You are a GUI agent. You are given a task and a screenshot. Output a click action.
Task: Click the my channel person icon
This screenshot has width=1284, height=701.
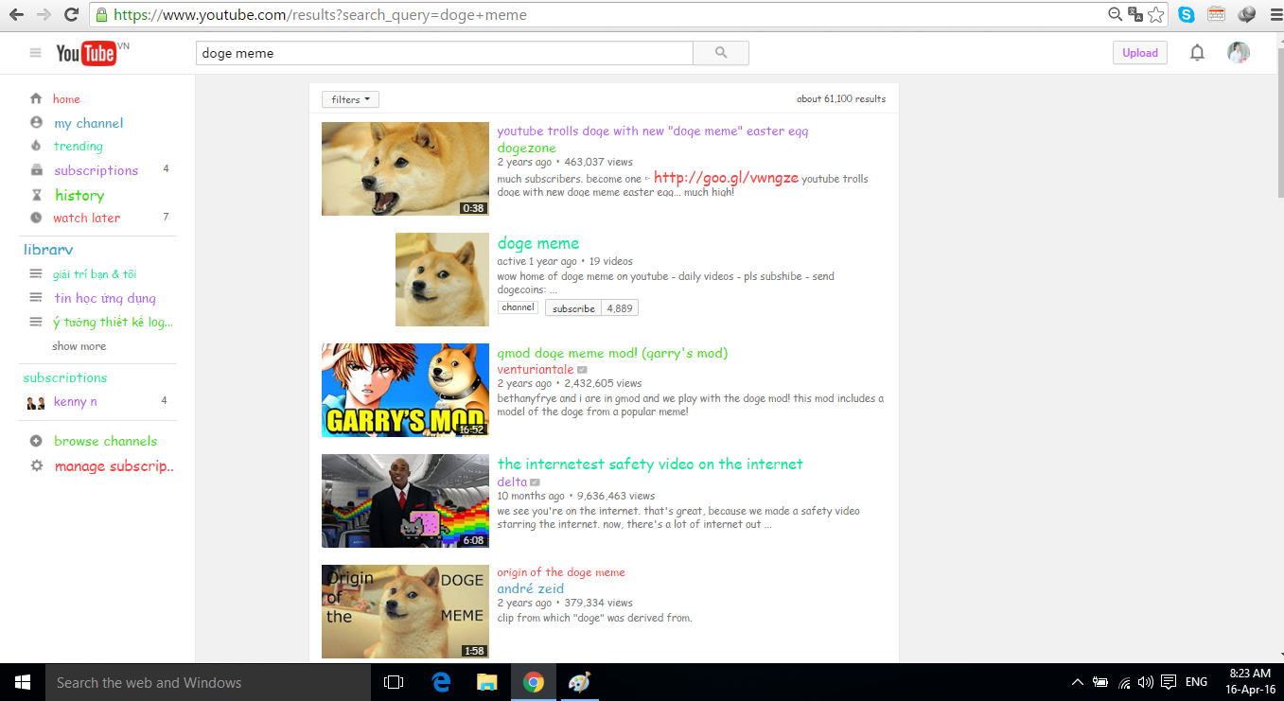[36, 123]
